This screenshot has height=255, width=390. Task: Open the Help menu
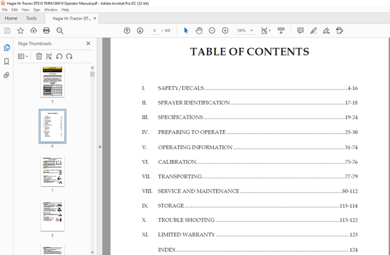pos(65,9)
